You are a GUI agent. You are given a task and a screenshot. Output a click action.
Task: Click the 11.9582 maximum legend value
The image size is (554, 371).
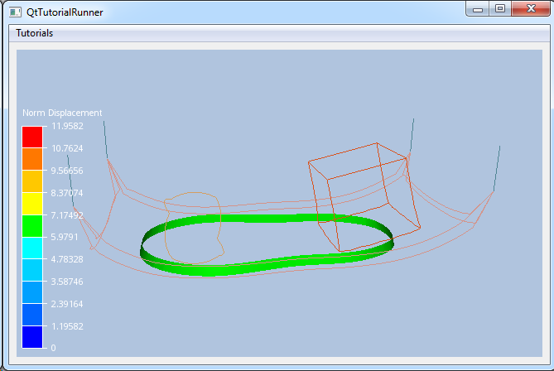68,126
